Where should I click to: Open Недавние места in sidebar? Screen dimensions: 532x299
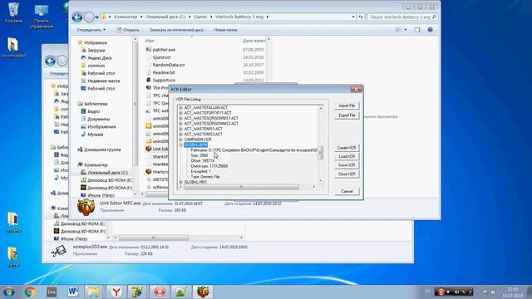click(x=101, y=81)
